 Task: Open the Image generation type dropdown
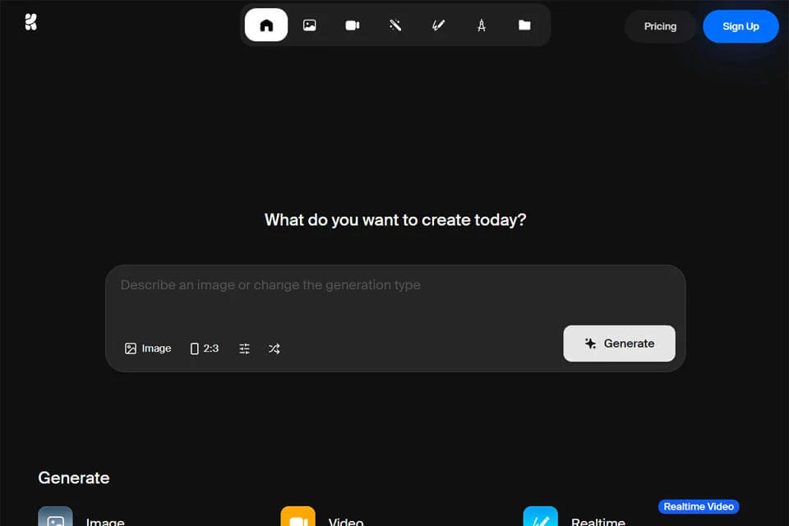[148, 348]
